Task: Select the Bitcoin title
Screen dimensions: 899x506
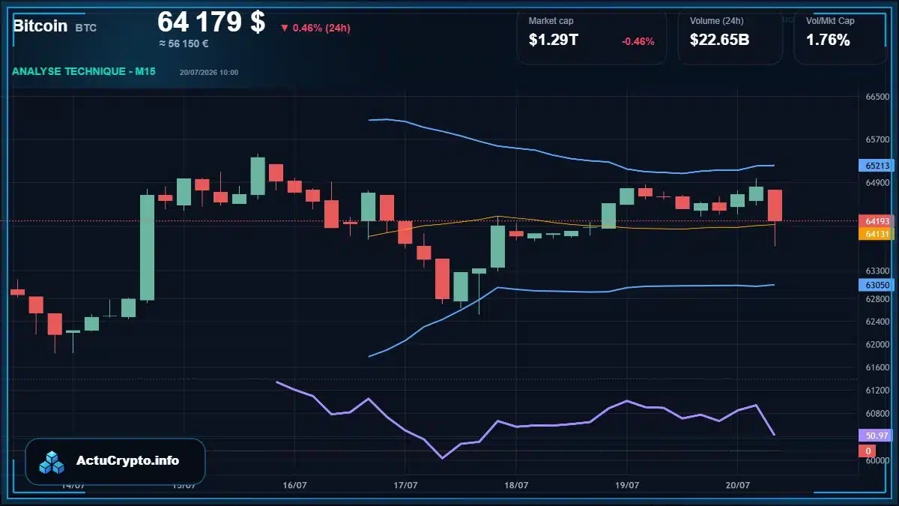Action: point(40,25)
